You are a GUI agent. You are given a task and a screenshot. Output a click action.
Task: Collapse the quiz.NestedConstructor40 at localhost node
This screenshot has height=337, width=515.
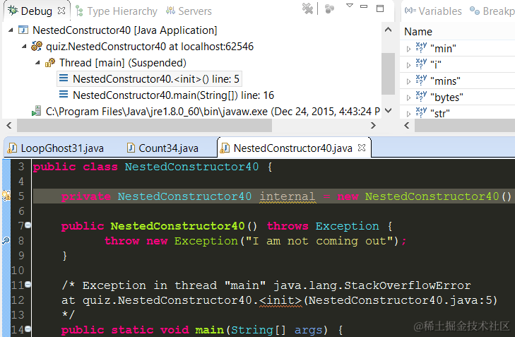(24, 47)
